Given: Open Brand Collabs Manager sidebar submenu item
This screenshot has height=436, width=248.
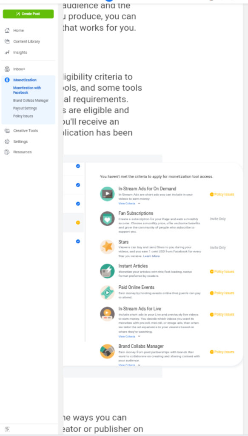Looking at the screenshot, I should 31,100.
